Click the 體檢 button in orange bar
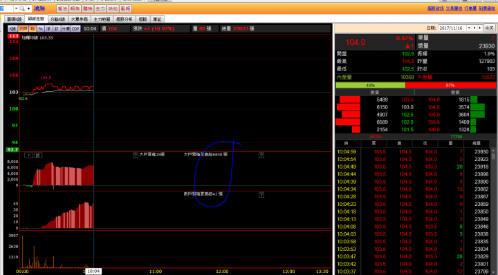The width and height of the screenshot is (498, 275). coord(87,9)
